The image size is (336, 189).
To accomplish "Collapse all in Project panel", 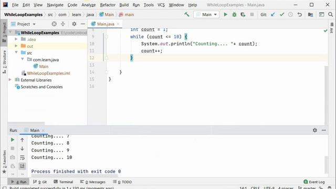I will [63, 24].
